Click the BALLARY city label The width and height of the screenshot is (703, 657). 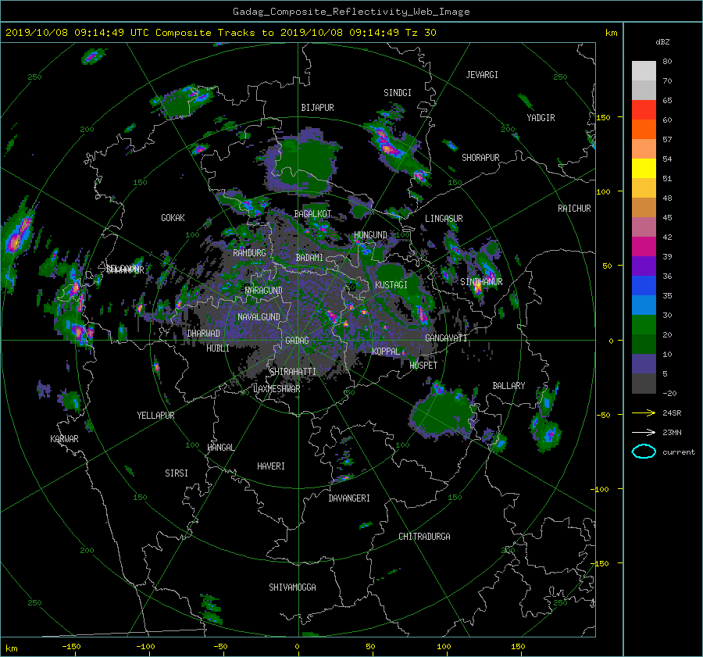pos(509,386)
